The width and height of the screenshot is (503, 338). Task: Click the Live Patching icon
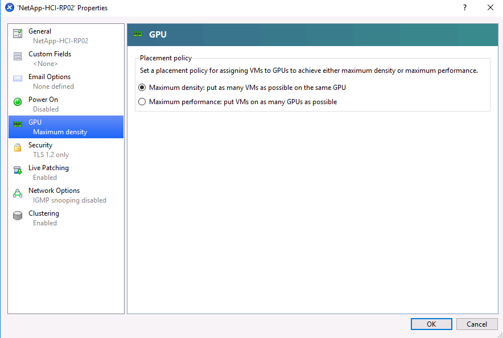(18, 170)
